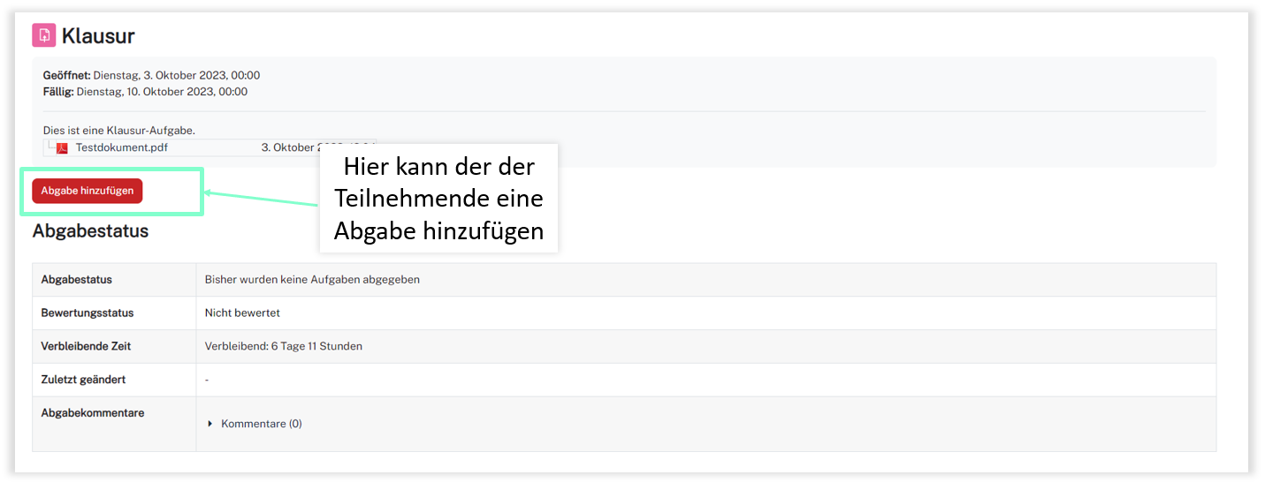The height and width of the screenshot is (490, 1265).
Task: Click the file date next to Testdokument.pdf
Action: click(x=290, y=147)
